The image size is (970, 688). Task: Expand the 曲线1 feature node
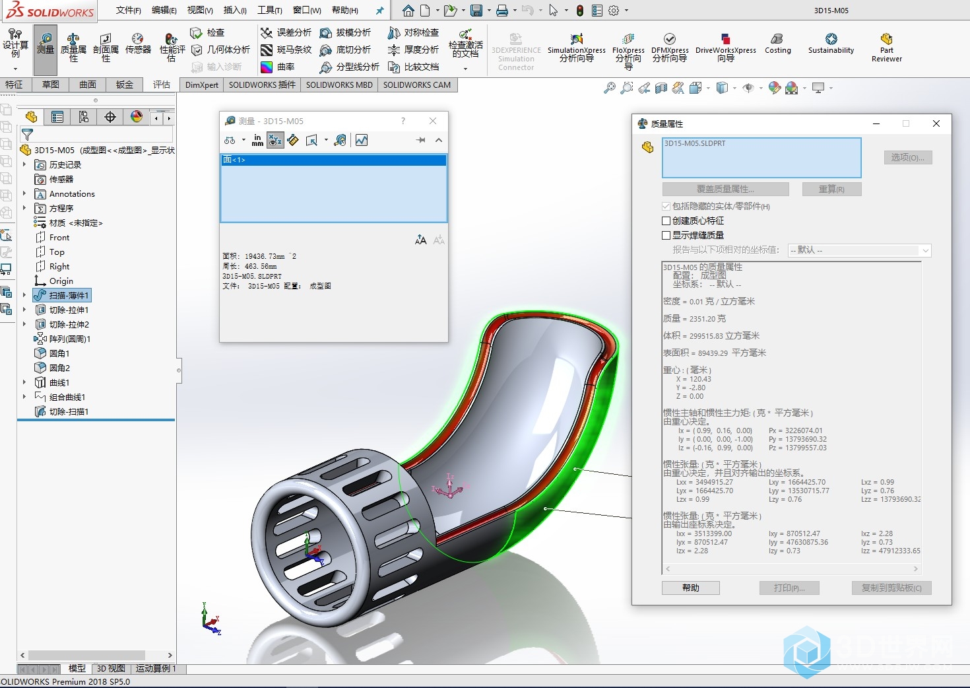point(24,382)
